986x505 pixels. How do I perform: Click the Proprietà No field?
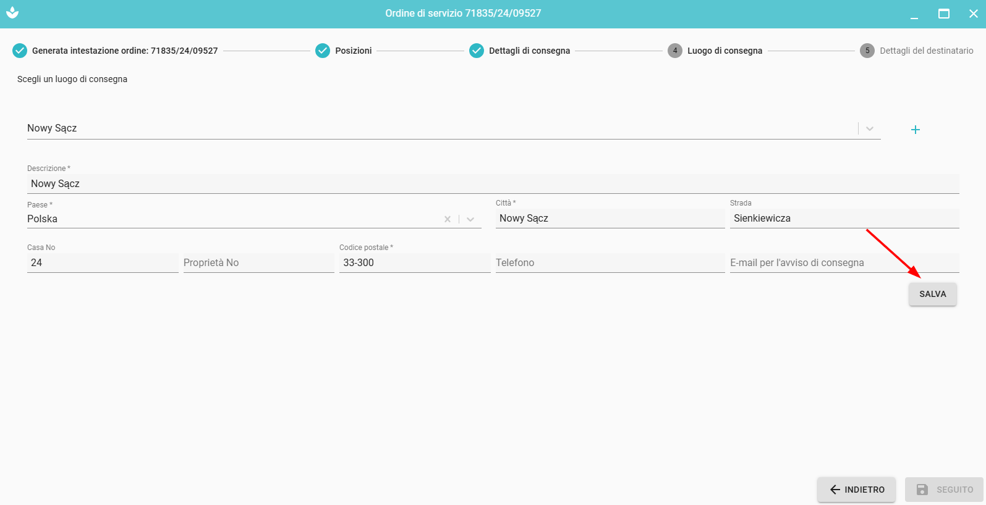[x=258, y=263]
